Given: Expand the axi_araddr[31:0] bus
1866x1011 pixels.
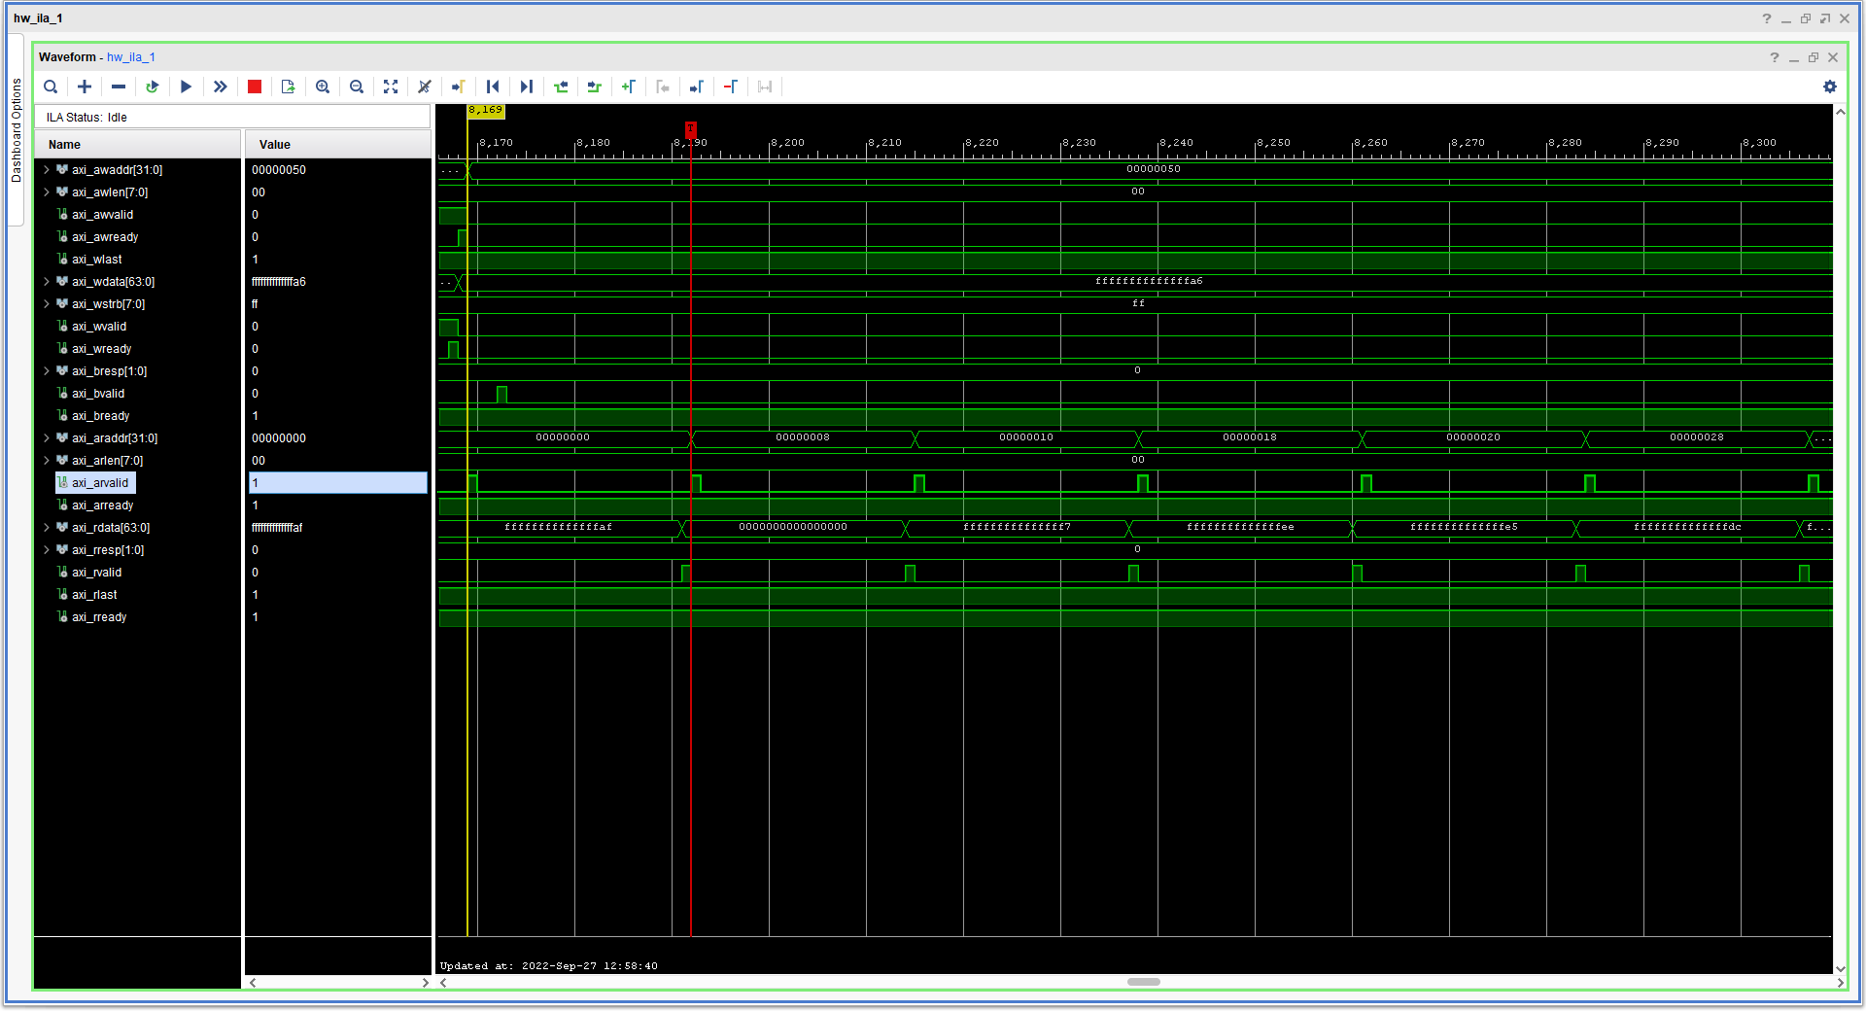Looking at the screenshot, I should click(x=46, y=438).
